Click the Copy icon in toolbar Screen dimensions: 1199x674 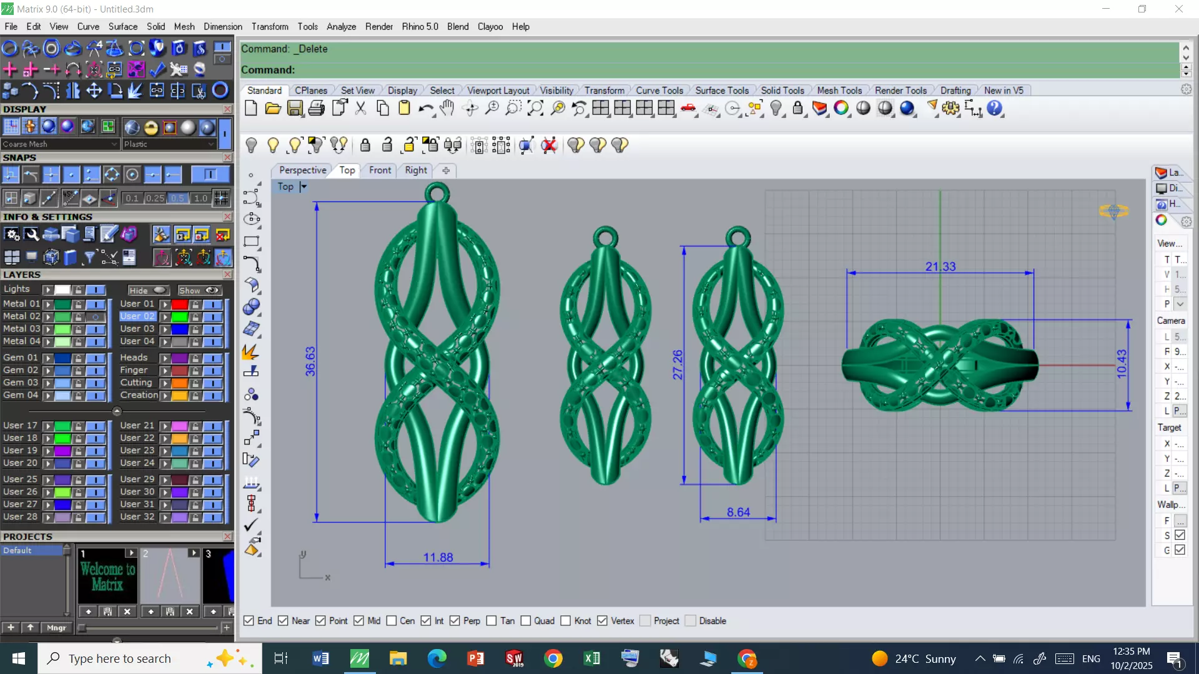[x=382, y=109]
